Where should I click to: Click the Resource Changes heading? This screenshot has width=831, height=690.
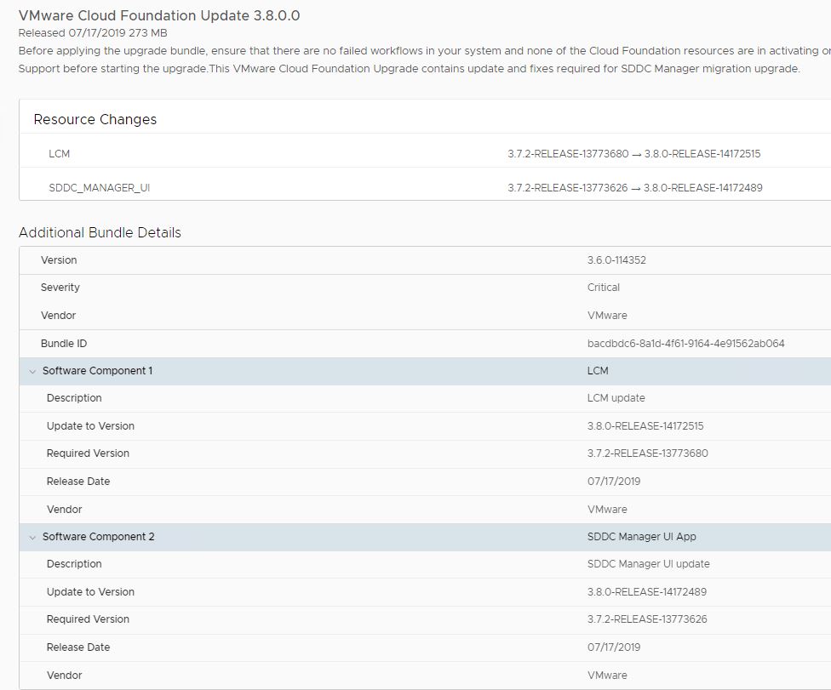coord(95,119)
